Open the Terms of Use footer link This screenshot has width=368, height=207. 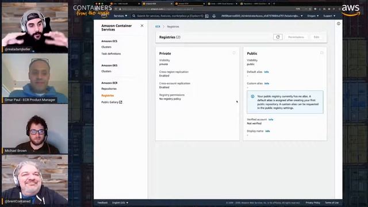(332, 202)
